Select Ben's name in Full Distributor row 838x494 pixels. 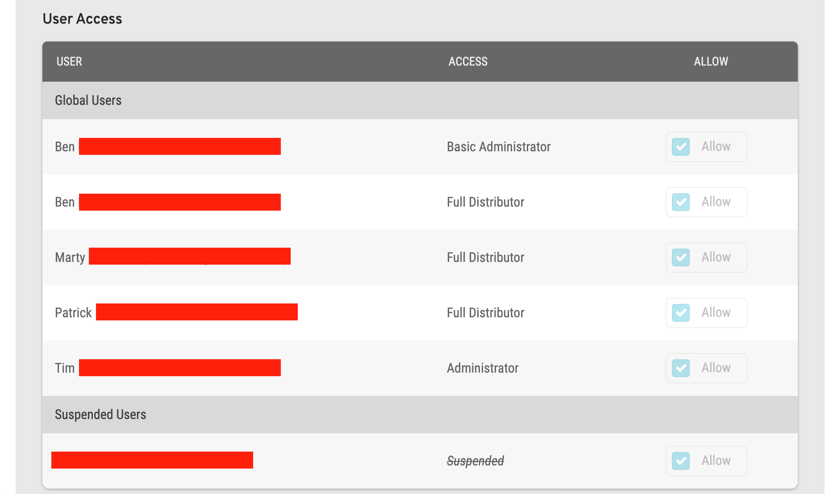tap(65, 202)
